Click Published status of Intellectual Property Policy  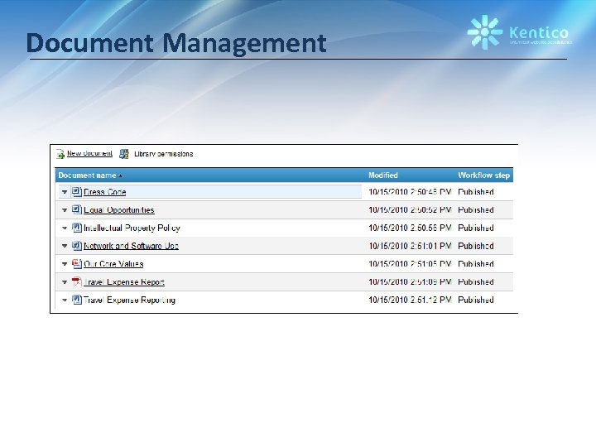(x=476, y=228)
